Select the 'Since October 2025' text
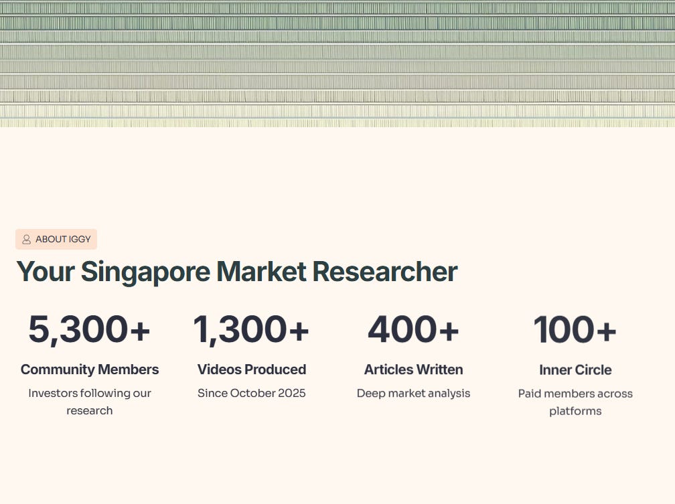Viewport: 675px width, 504px height. [251, 393]
